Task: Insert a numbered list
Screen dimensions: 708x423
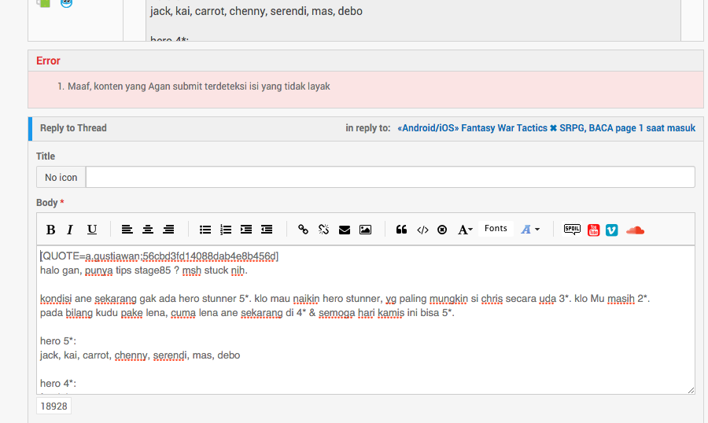Action: coord(226,230)
